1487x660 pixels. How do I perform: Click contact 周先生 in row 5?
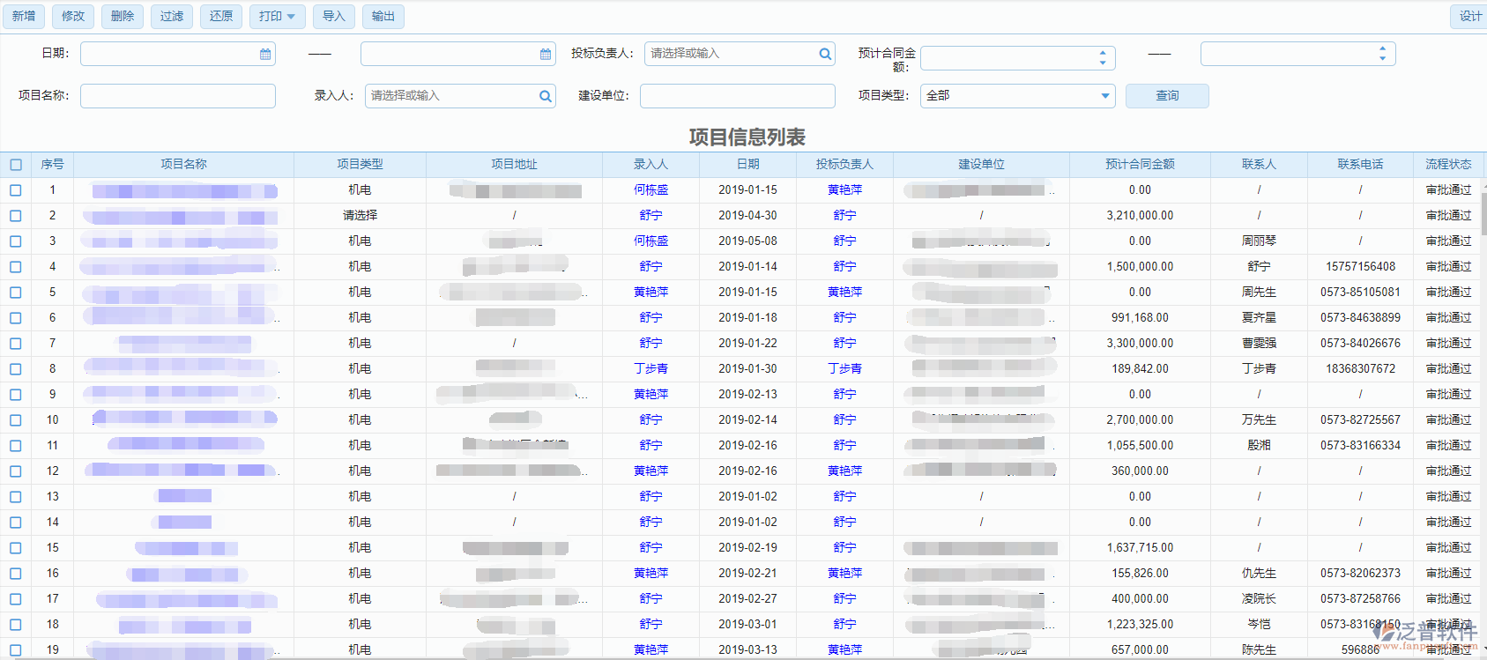pyautogui.click(x=1259, y=293)
